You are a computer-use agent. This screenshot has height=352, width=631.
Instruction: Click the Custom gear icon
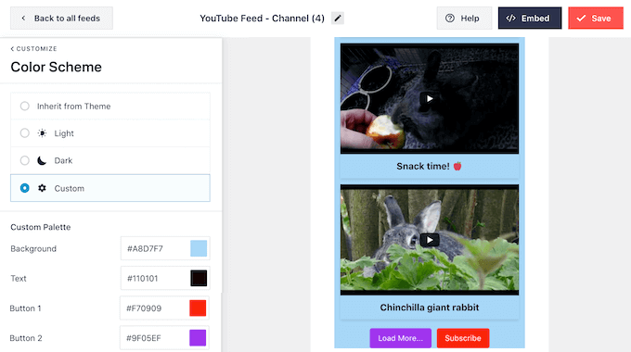(42, 188)
